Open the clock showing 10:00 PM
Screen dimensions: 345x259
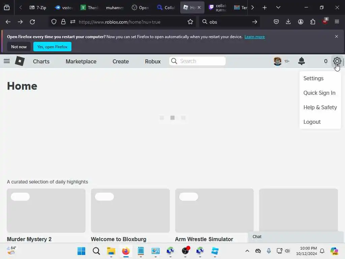307,251
